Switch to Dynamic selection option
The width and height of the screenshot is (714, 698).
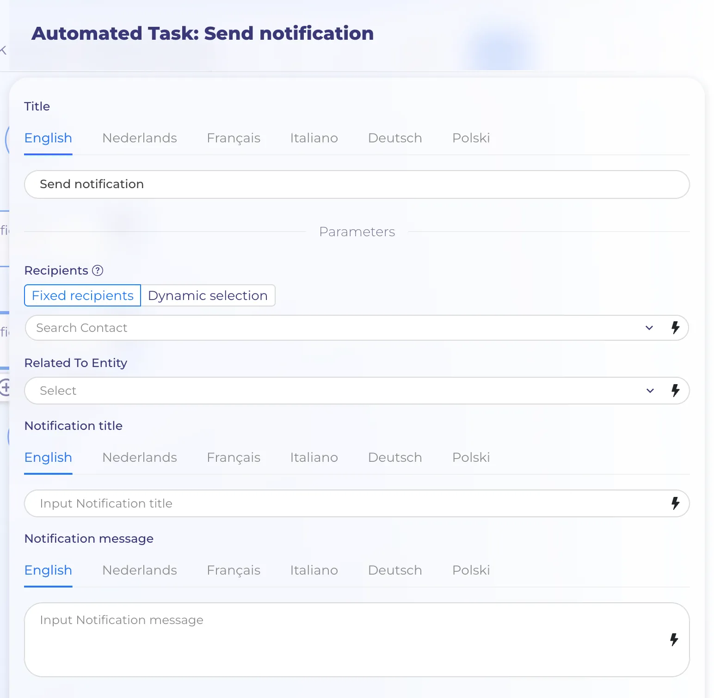coord(208,295)
